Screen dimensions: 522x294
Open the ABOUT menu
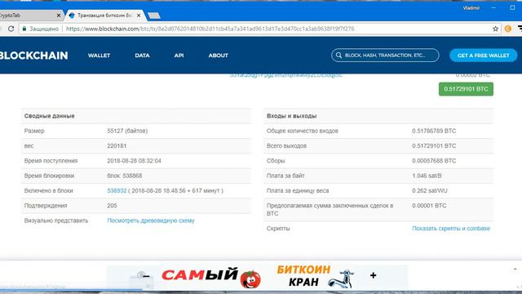coord(218,56)
